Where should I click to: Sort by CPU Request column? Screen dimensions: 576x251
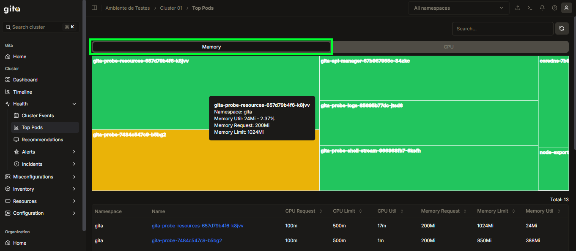[304, 211]
